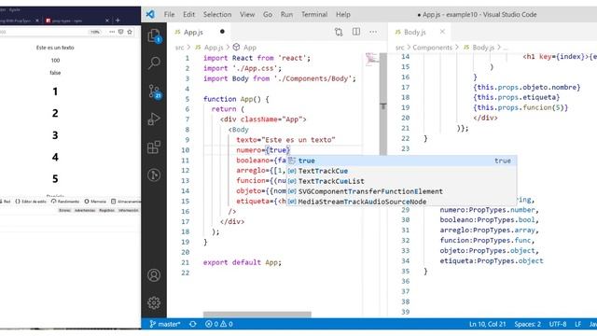Toggle Errores filter in devtools console
Viewport: 597px width, 336px height.
pyautogui.click(x=64, y=210)
